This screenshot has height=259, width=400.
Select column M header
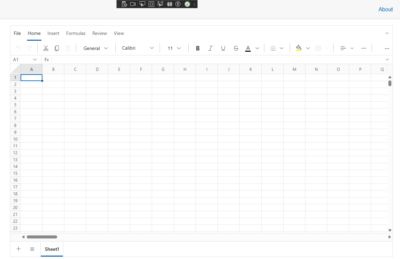[x=295, y=69]
